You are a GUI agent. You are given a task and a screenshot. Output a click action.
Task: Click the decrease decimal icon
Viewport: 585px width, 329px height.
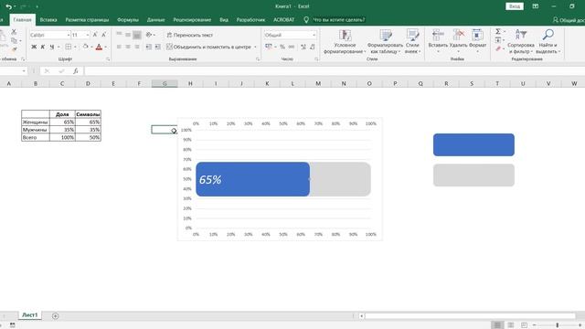point(313,47)
